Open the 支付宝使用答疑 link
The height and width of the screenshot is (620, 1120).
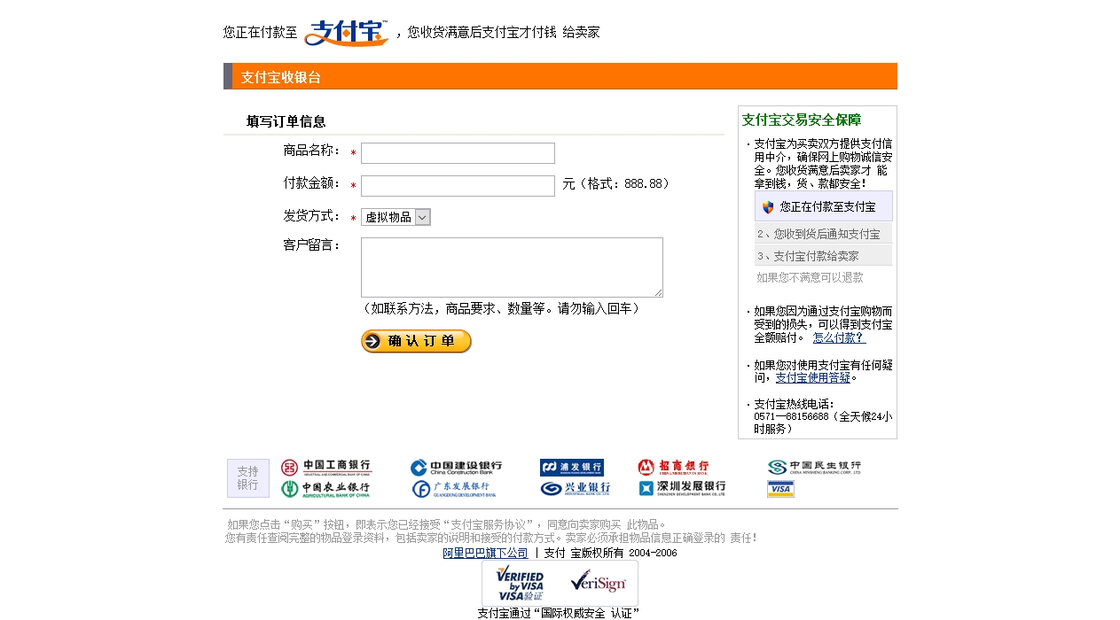(x=812, y=377)
